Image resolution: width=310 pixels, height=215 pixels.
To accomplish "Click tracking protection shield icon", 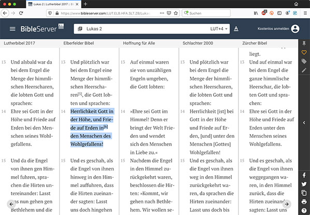I will pyautogui.click(x=50, y=13).
